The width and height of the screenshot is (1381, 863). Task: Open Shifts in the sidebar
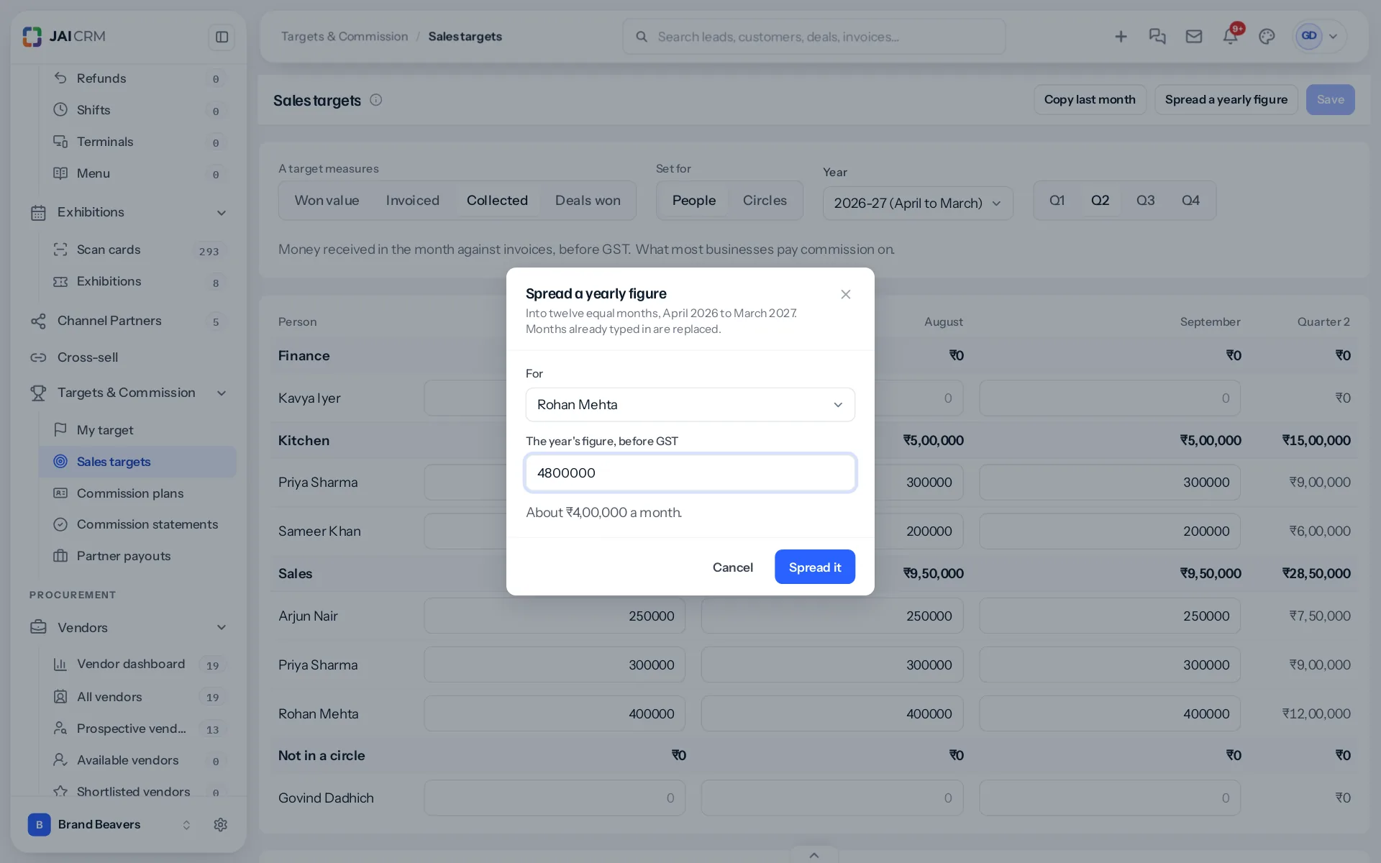coord(137,110)
